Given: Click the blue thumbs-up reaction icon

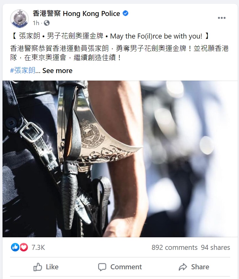Looking at the screenshot, I should (x=15, y=247).
